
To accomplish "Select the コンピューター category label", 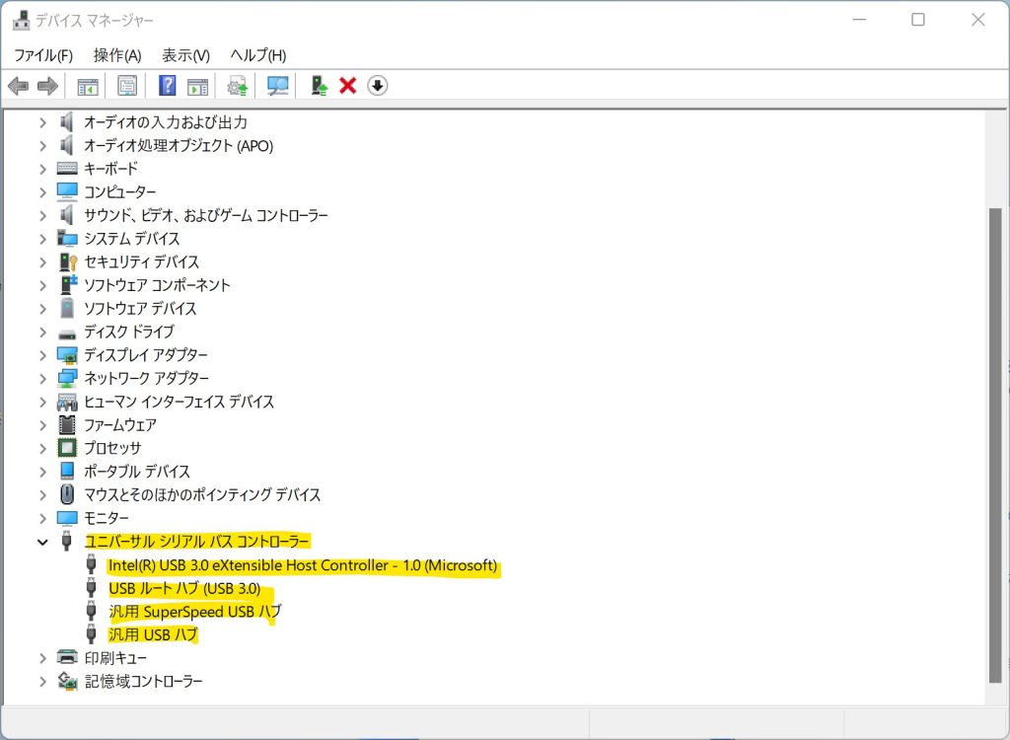I will 119,191.
